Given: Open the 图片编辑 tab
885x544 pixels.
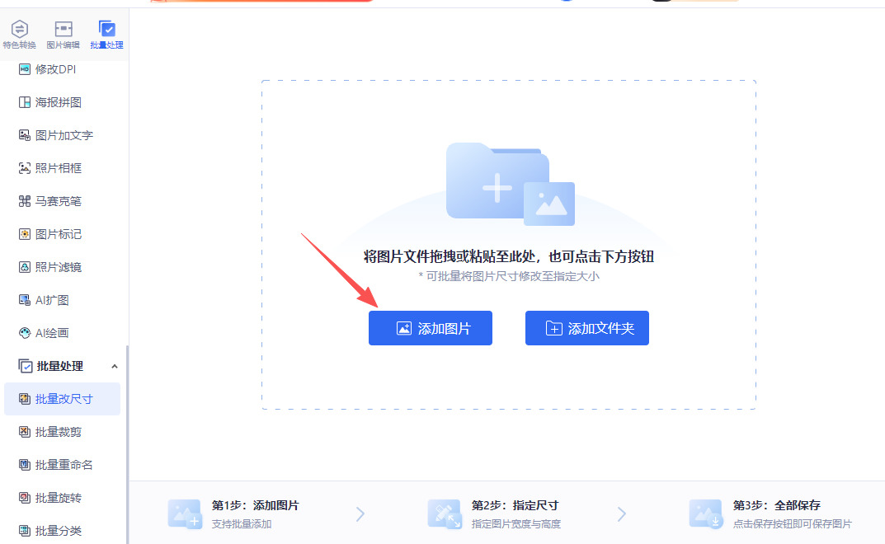Looking at the screenshot, I should (64, 35).
